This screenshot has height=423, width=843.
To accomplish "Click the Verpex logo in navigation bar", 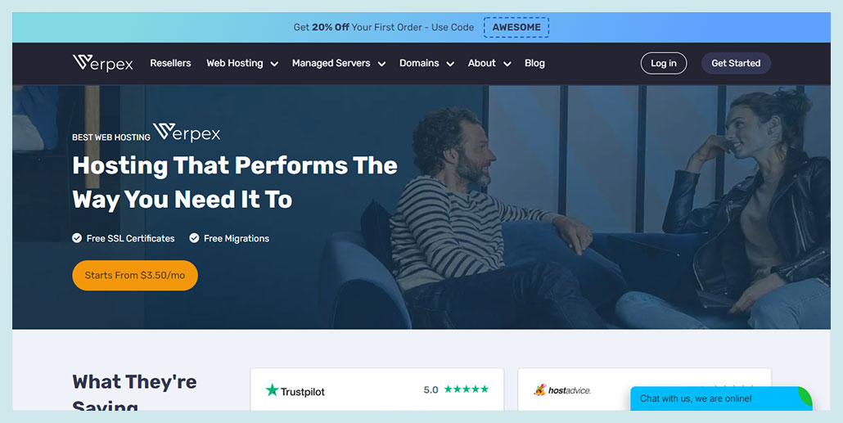I will (102, 63).
